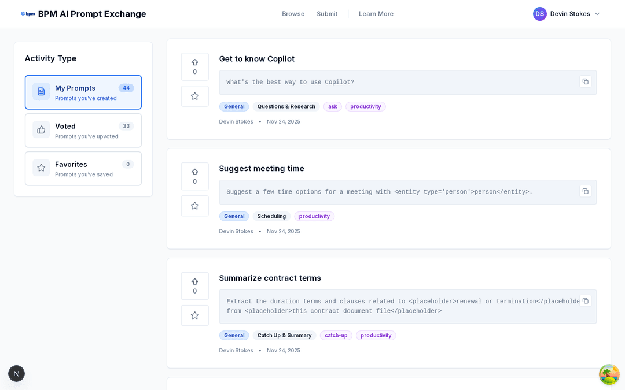Click the black "N" circle at bottom-left

[16, 373]
